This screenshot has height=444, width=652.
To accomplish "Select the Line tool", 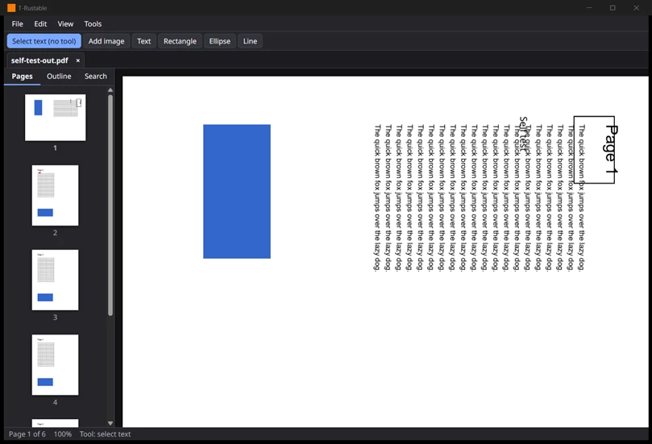I will coord(250,41).
